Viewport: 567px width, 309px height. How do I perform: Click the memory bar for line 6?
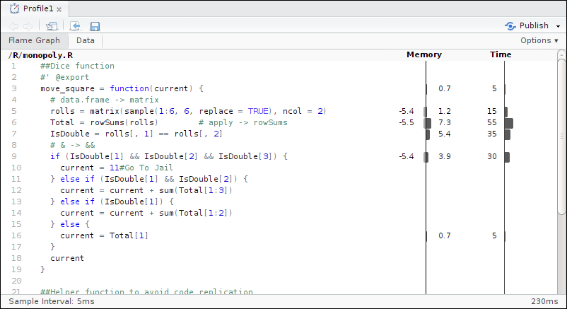point(427,123)
